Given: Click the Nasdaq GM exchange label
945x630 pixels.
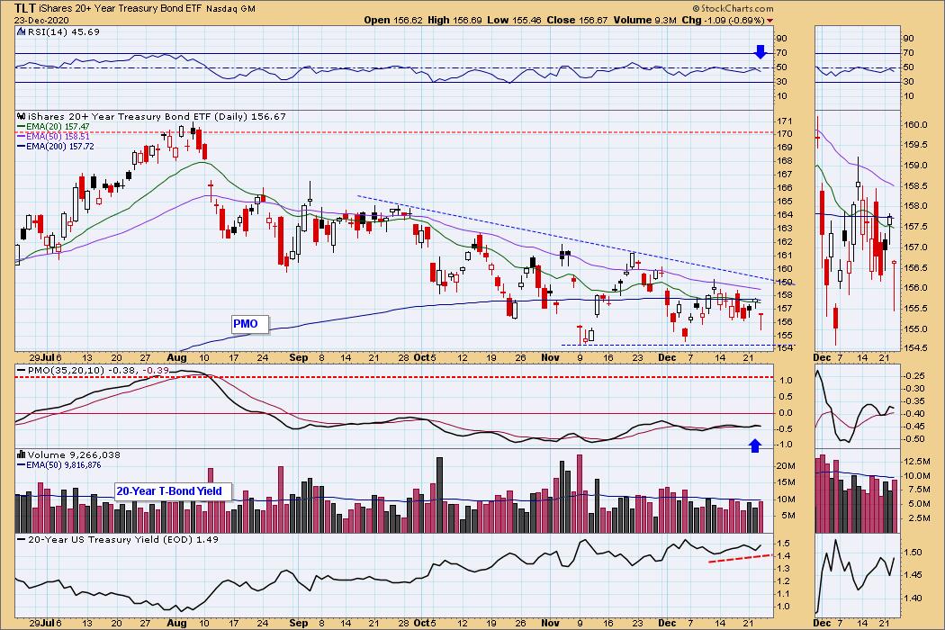Looking at the screenshot, I should tap(230, 9).
